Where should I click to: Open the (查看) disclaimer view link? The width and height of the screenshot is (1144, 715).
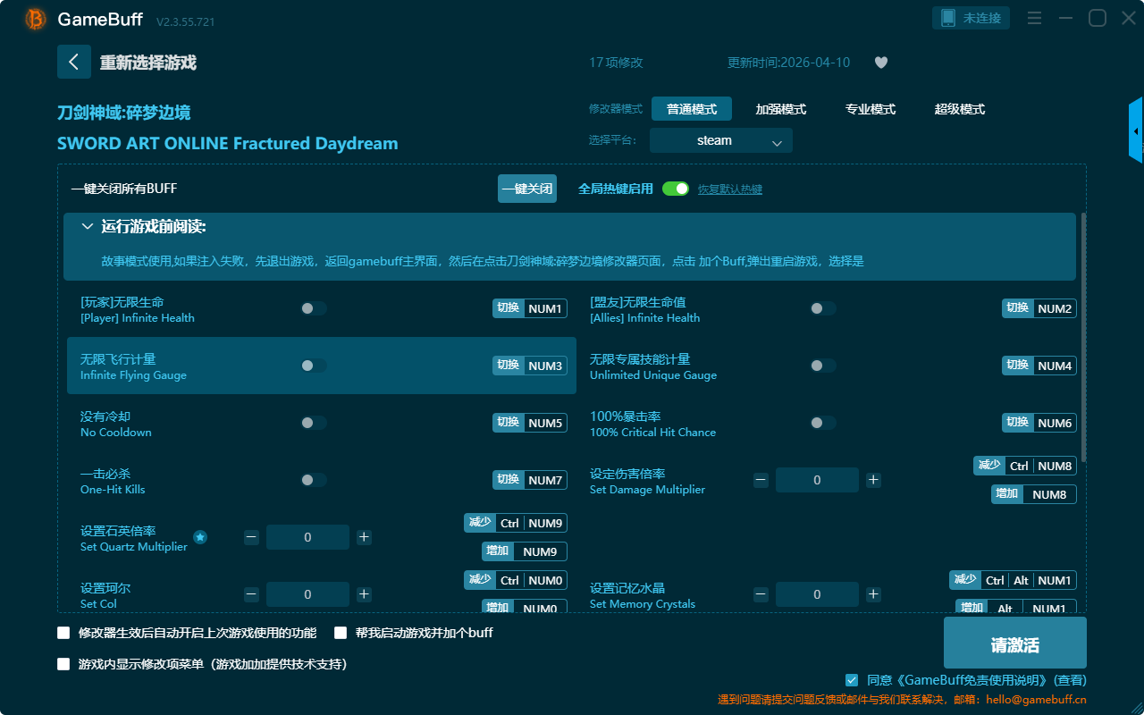1069,680
